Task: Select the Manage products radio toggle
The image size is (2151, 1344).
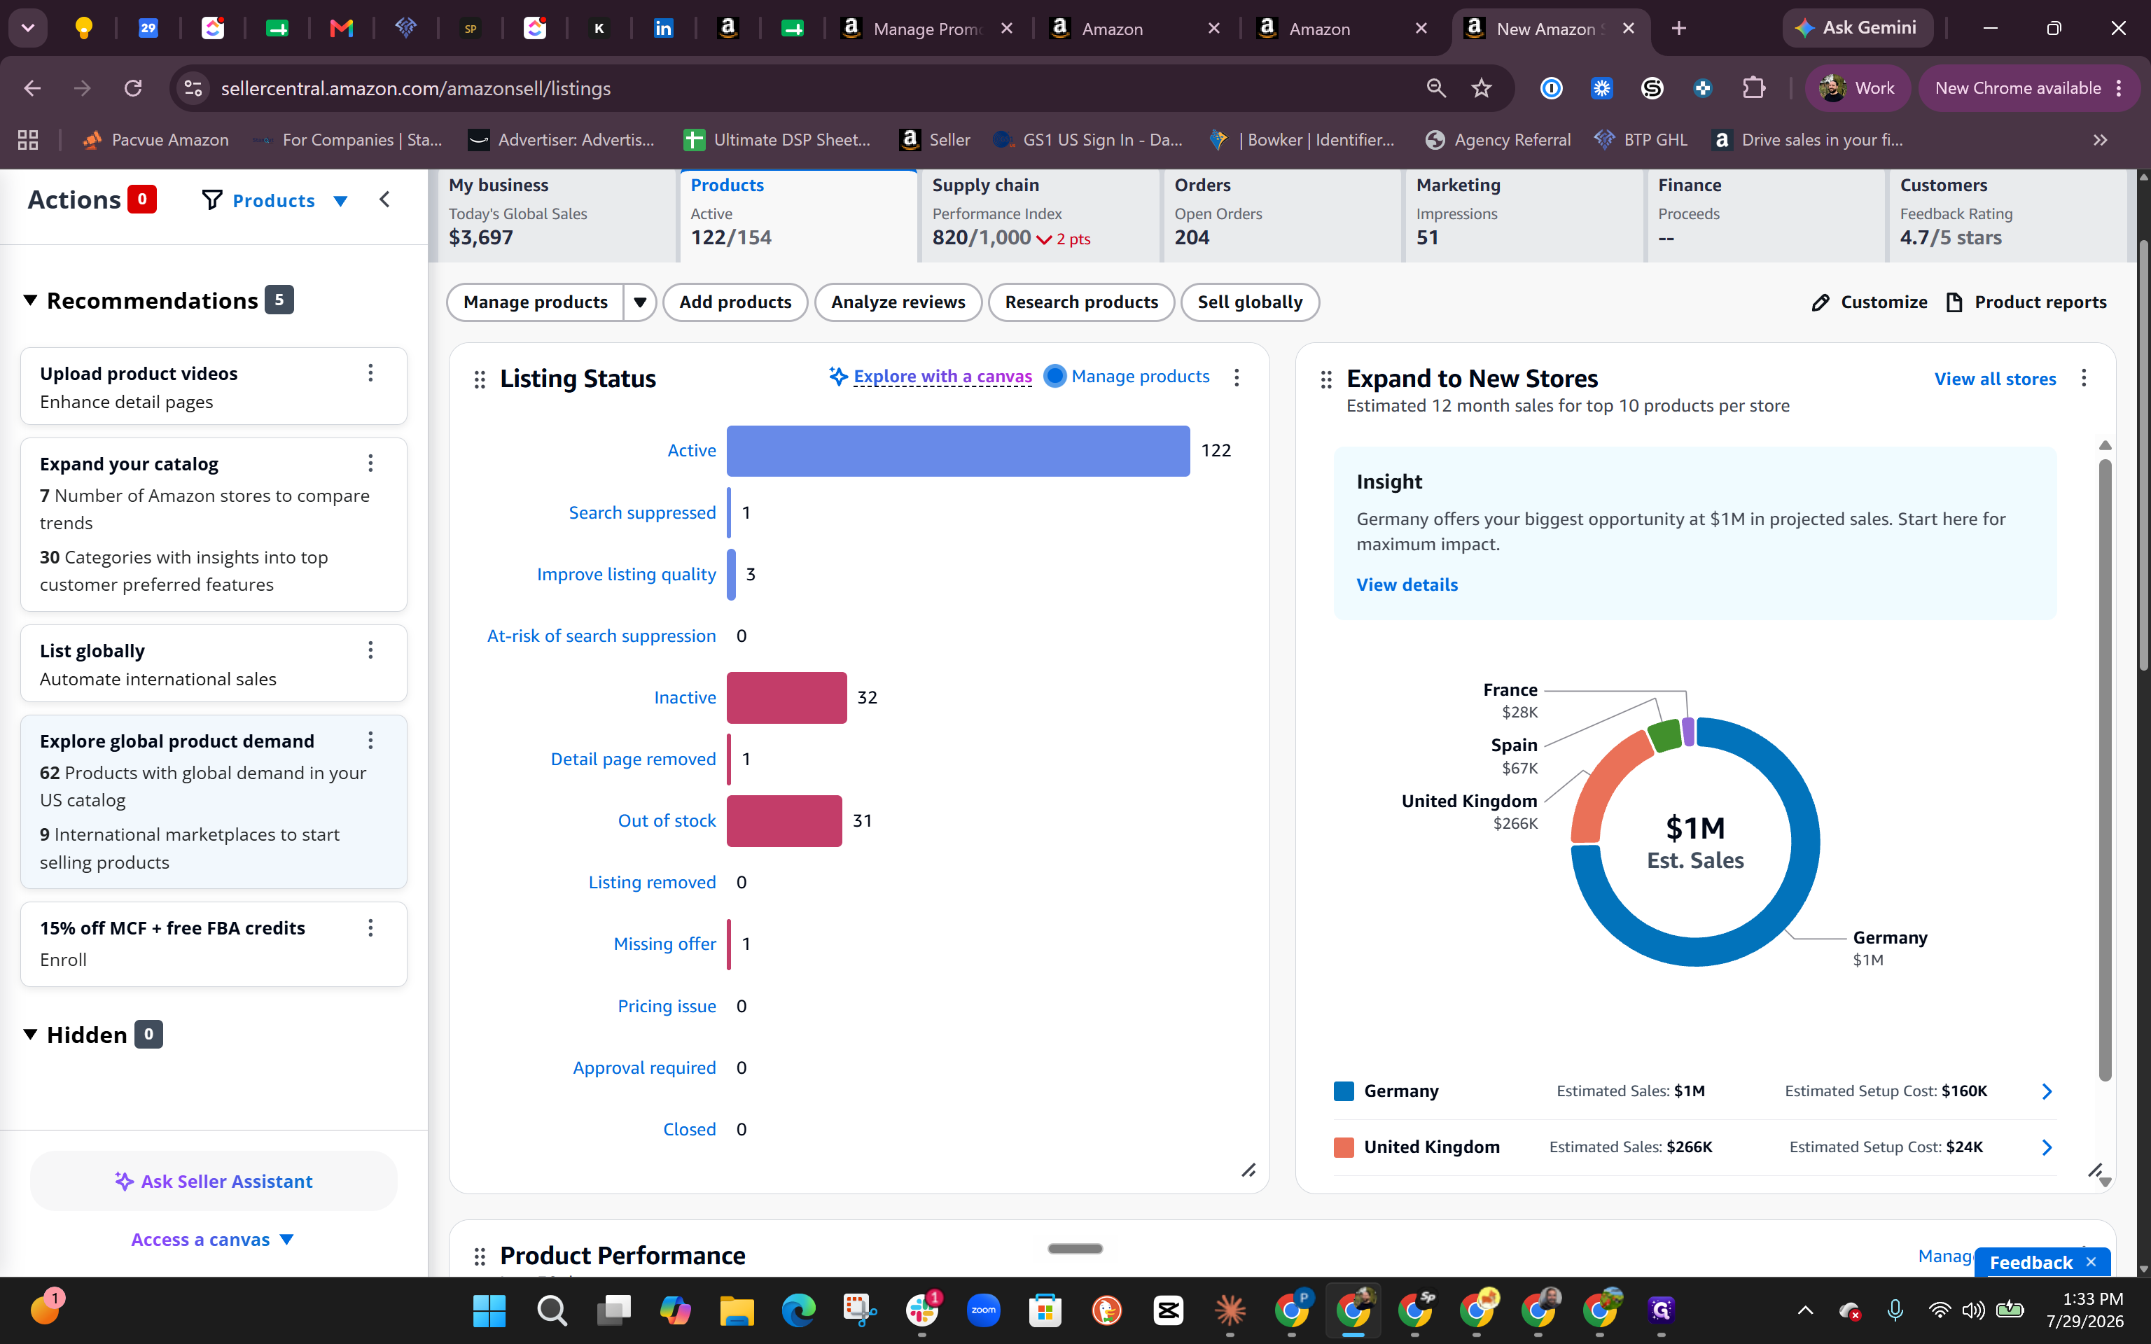Action: (1055, 376)
